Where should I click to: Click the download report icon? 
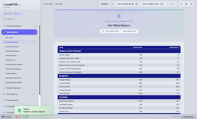[x=181, y=4]
